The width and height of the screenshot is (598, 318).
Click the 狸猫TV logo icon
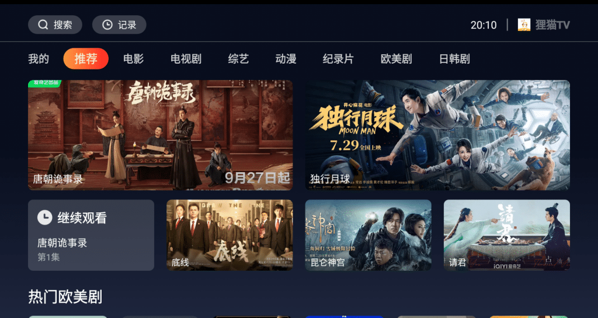tap(524, 25)
